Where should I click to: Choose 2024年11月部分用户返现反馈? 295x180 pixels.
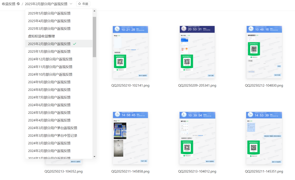pyautogui.click(x=59, y=67)
